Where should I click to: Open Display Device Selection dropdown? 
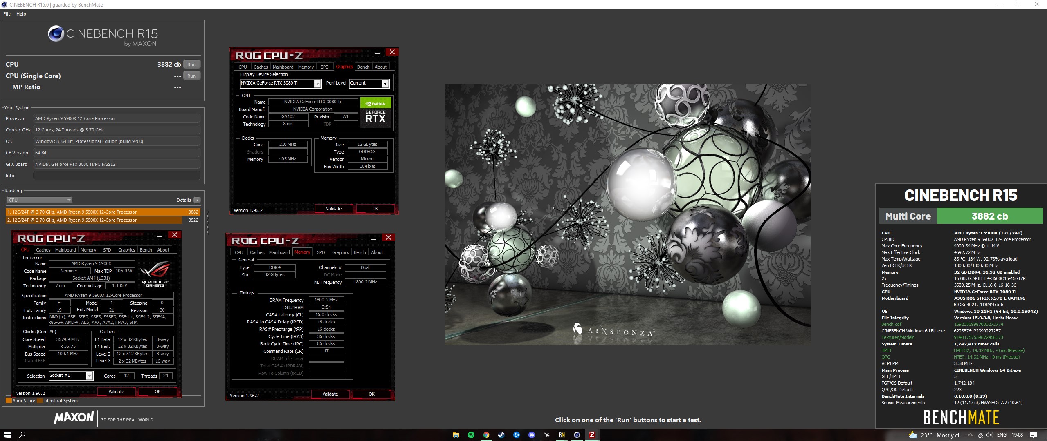pos(281,83)
